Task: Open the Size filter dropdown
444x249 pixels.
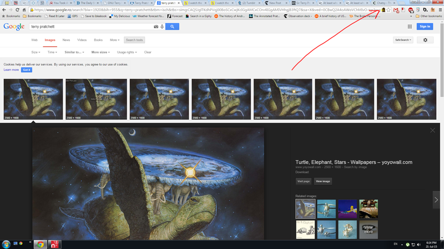Action: point(36,52)
